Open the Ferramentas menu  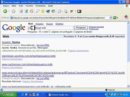(x=41, y=6)
